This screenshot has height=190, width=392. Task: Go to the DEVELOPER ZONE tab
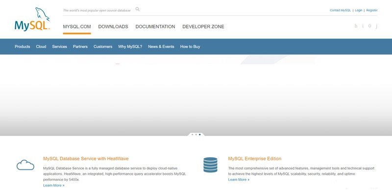203,27
